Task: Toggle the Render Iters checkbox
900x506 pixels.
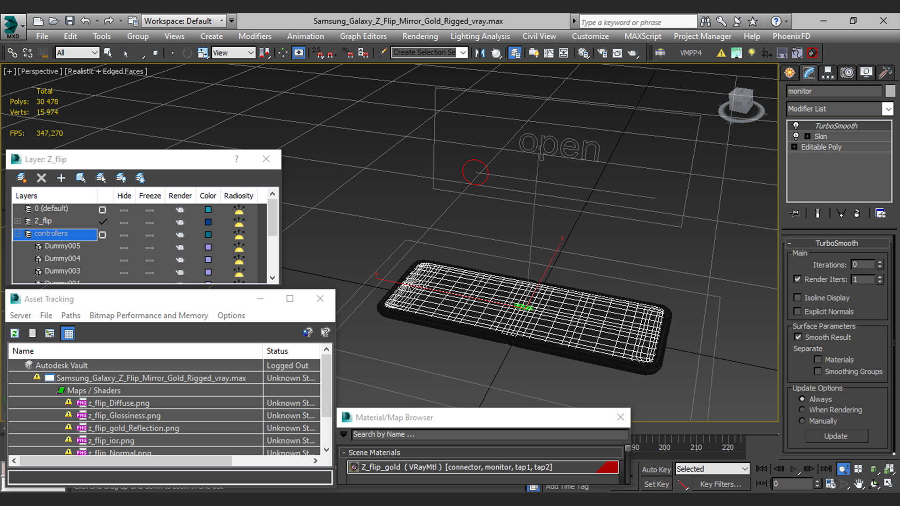Action: [797, 279]
